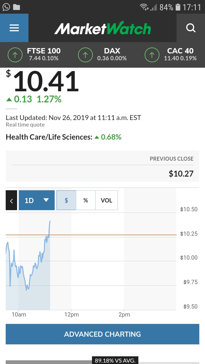The height and width of the screenshot is (364, 205).
Task: Tap the CAC 40 up-arrow circle icon
Action: tap(152, 55)
